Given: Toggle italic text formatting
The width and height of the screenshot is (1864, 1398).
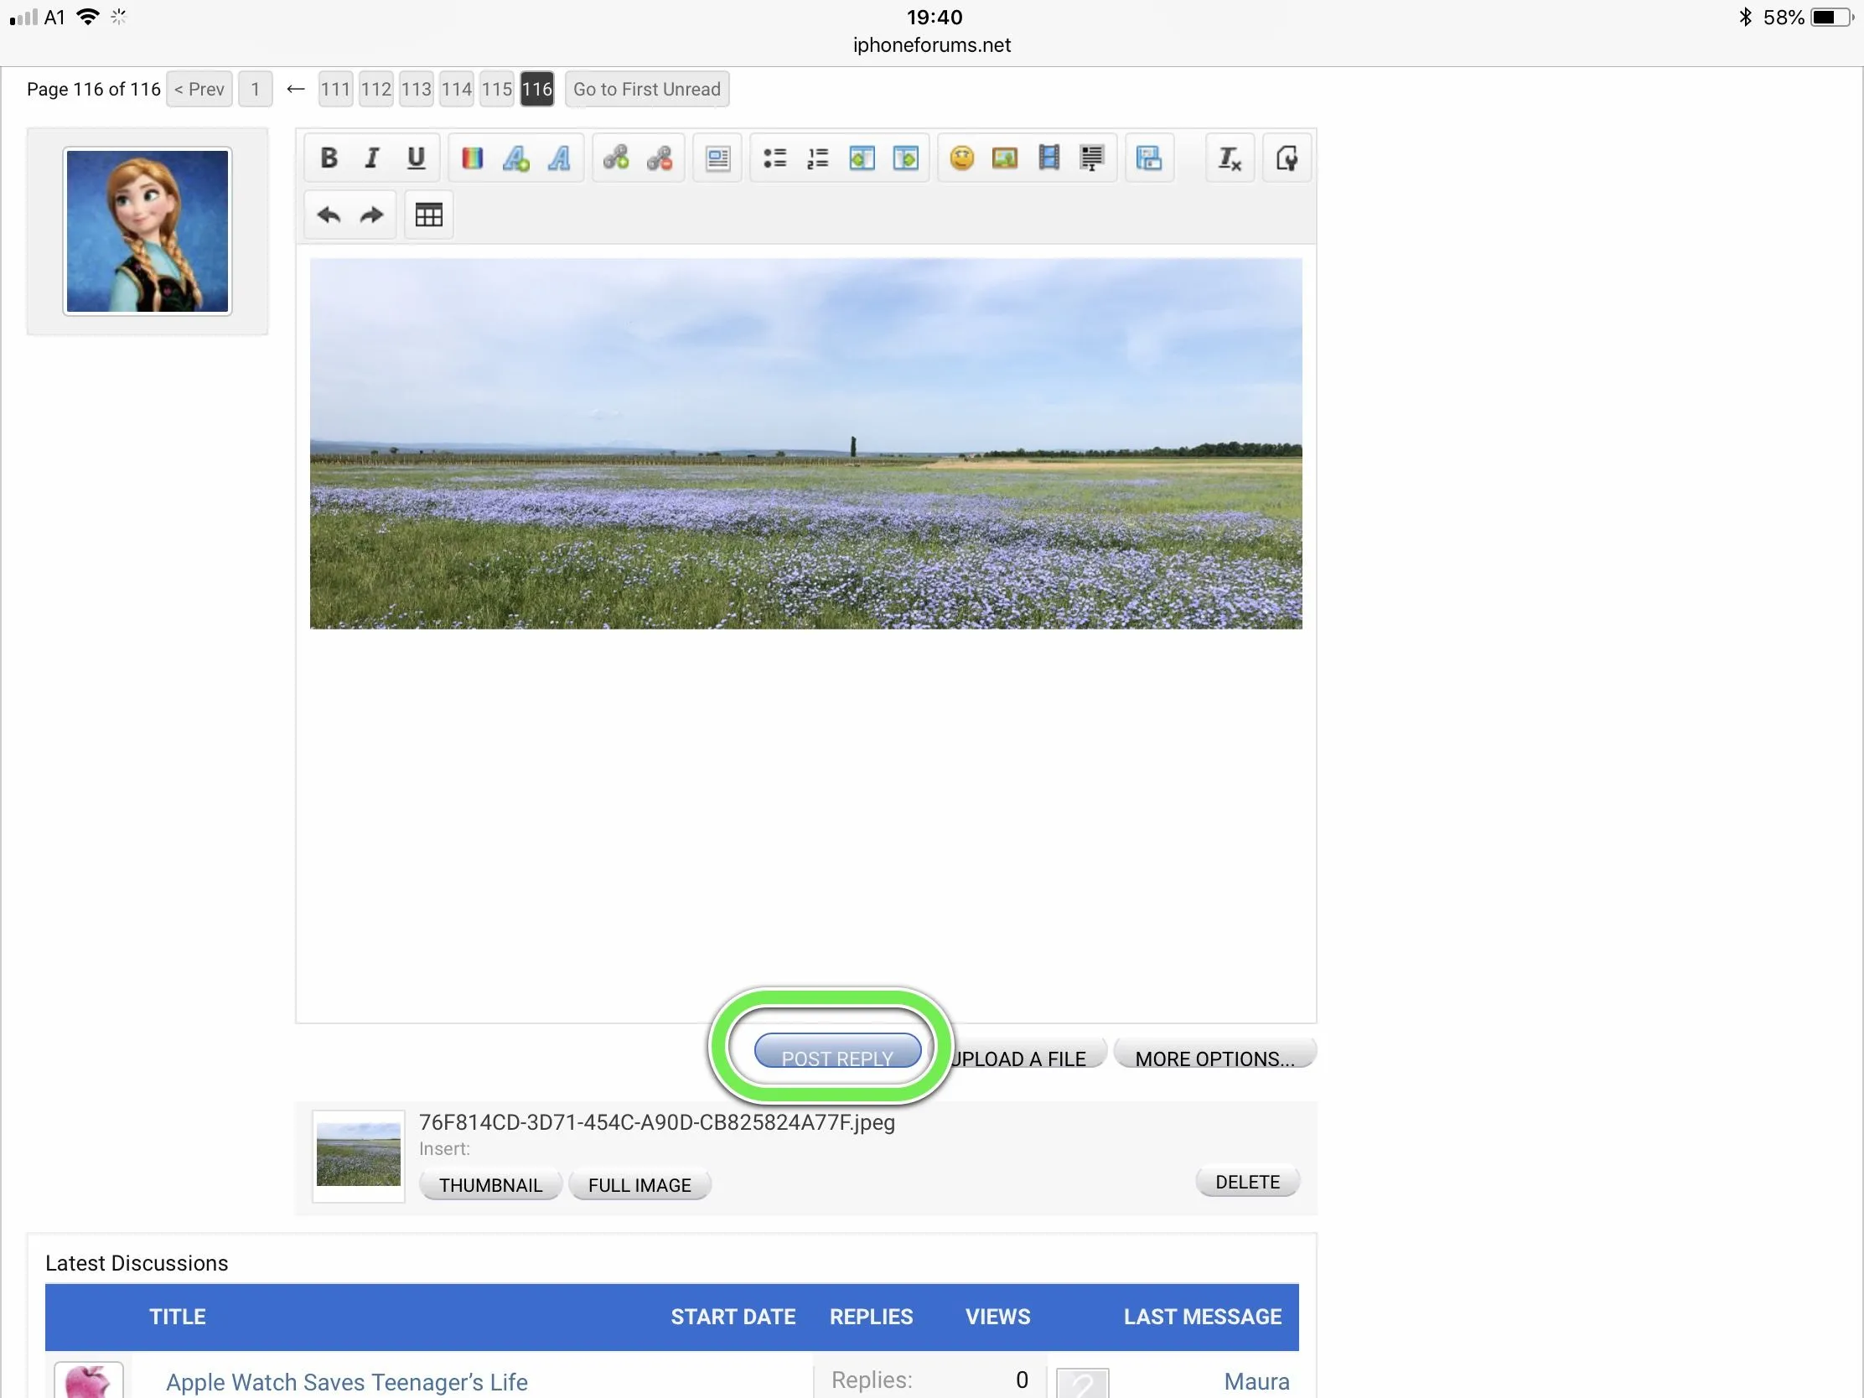Looking at the screenshot, I should pyautogui.click(x=371, y=158).
